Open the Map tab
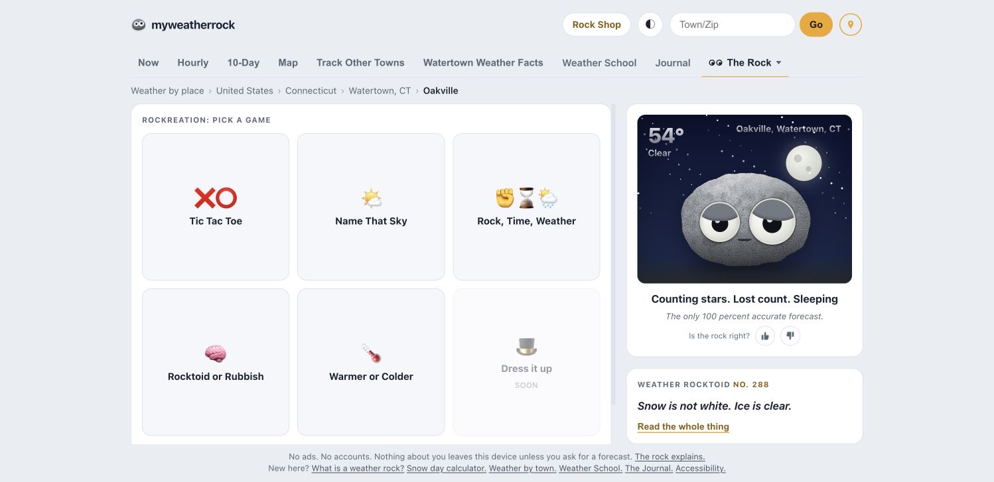 coord(288,62)
